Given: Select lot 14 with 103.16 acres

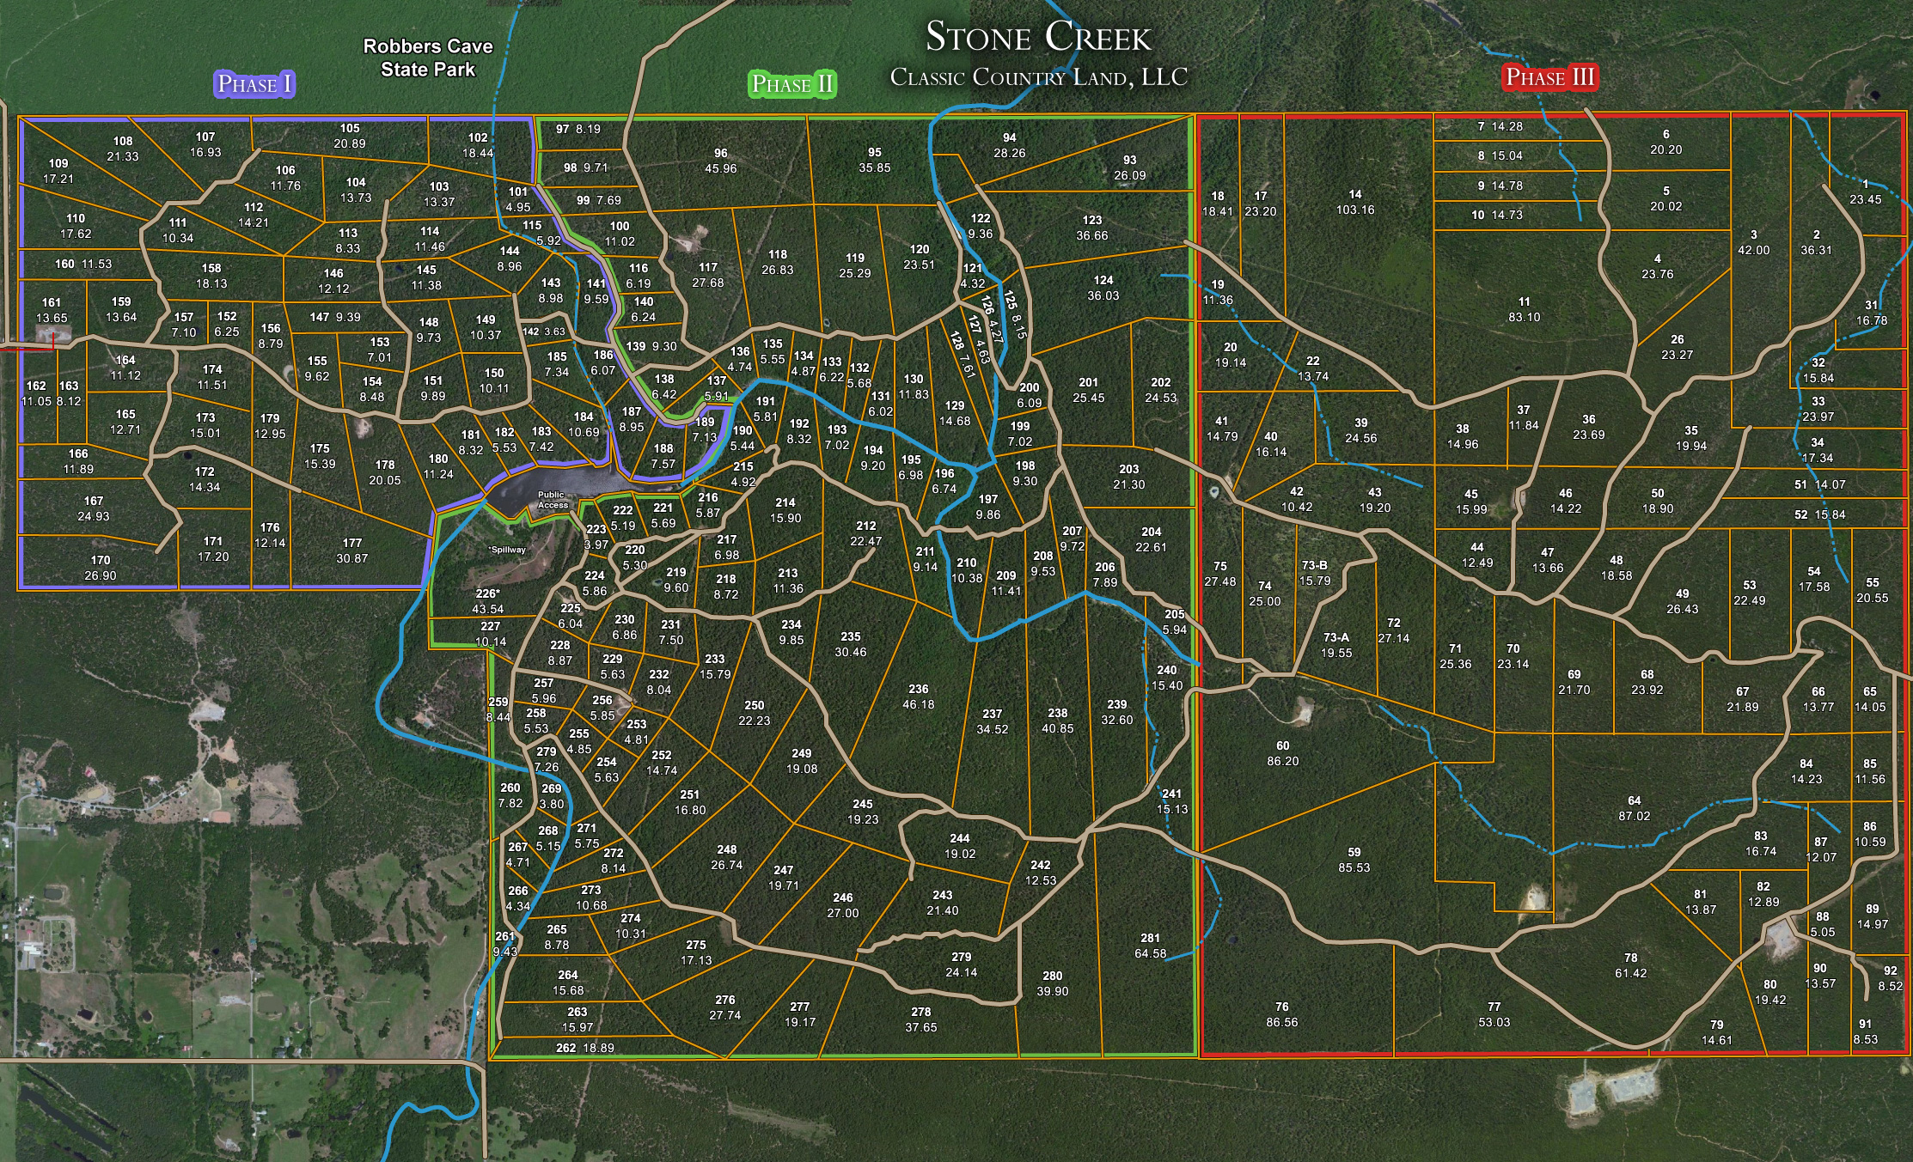Looking at the screenshot, I should 1355,202.
